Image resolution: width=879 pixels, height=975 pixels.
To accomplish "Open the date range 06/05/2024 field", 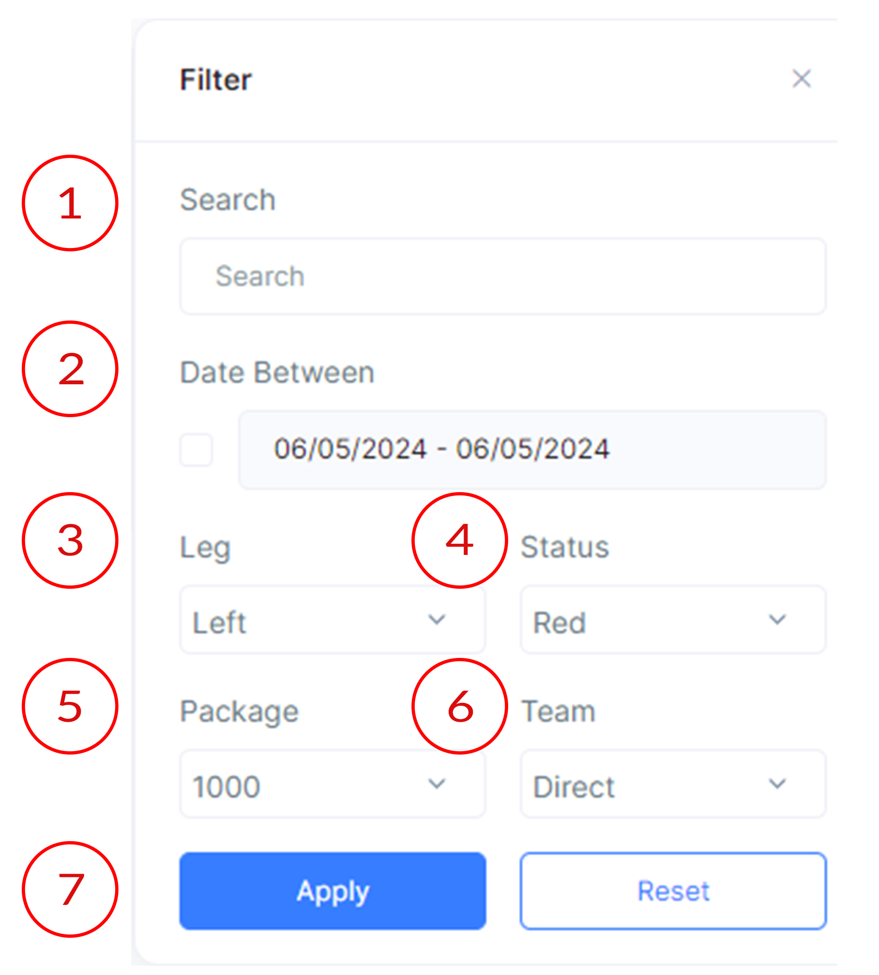I will [532, 450].
